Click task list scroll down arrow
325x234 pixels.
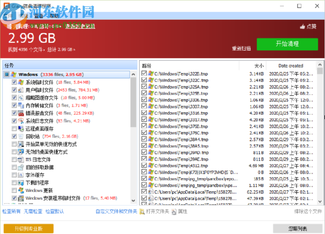pos(133,201)
